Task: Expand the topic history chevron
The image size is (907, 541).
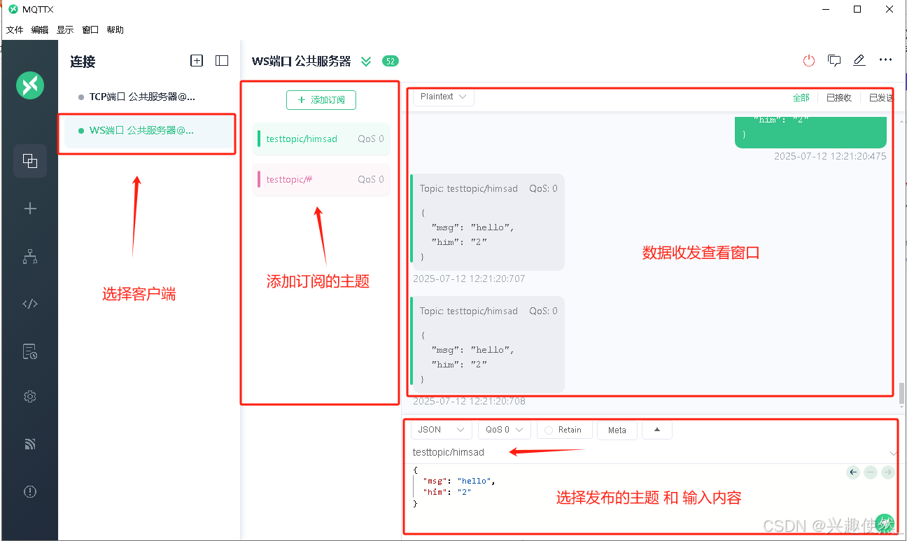Action: click(x=893, y=454)
